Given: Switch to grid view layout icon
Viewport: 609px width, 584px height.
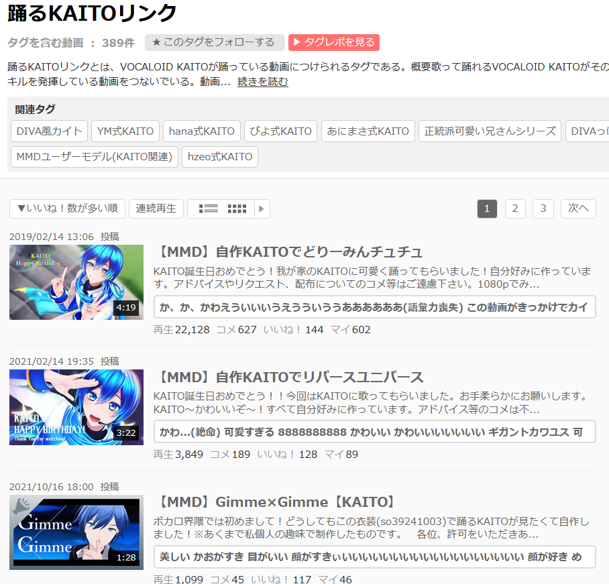Looking at the screenshot, I should [237, 209].
